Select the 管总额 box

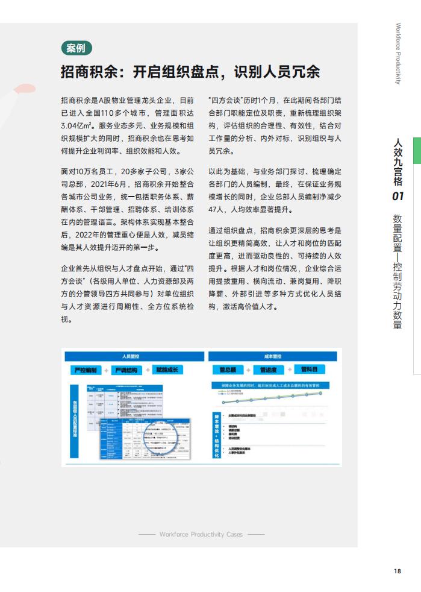click(228, 370)
